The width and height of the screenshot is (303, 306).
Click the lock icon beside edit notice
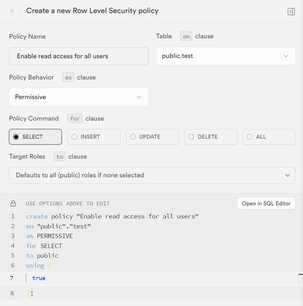click(x=13, y=203)
